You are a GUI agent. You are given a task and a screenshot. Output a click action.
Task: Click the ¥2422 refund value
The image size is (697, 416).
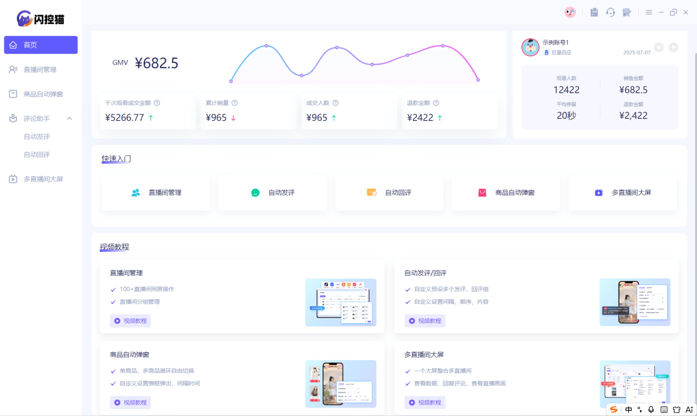point(420,118)
